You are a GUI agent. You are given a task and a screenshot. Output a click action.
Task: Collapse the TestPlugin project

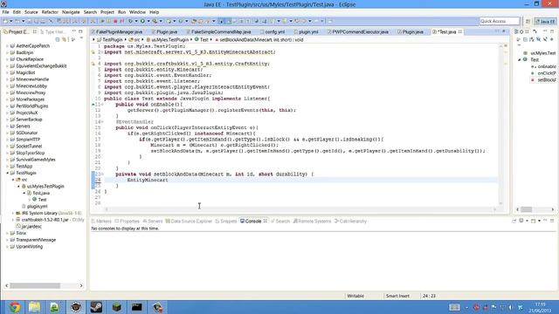(x=7, y=173)
